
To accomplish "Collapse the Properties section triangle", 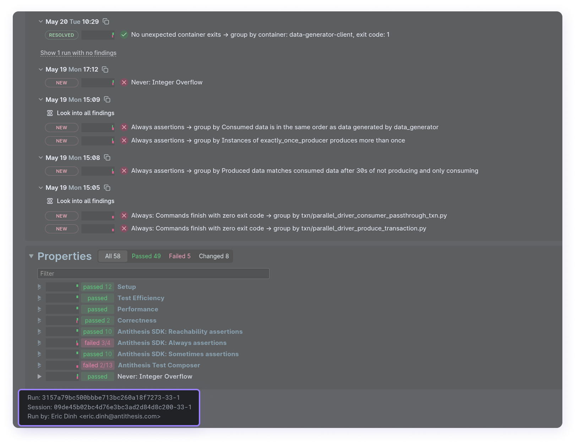I will click(x=31, y=256).
